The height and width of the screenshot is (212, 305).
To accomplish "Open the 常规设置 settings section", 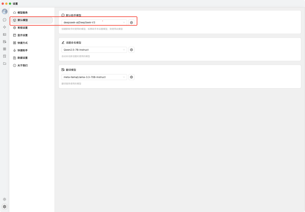I will [x=32, y=28].
